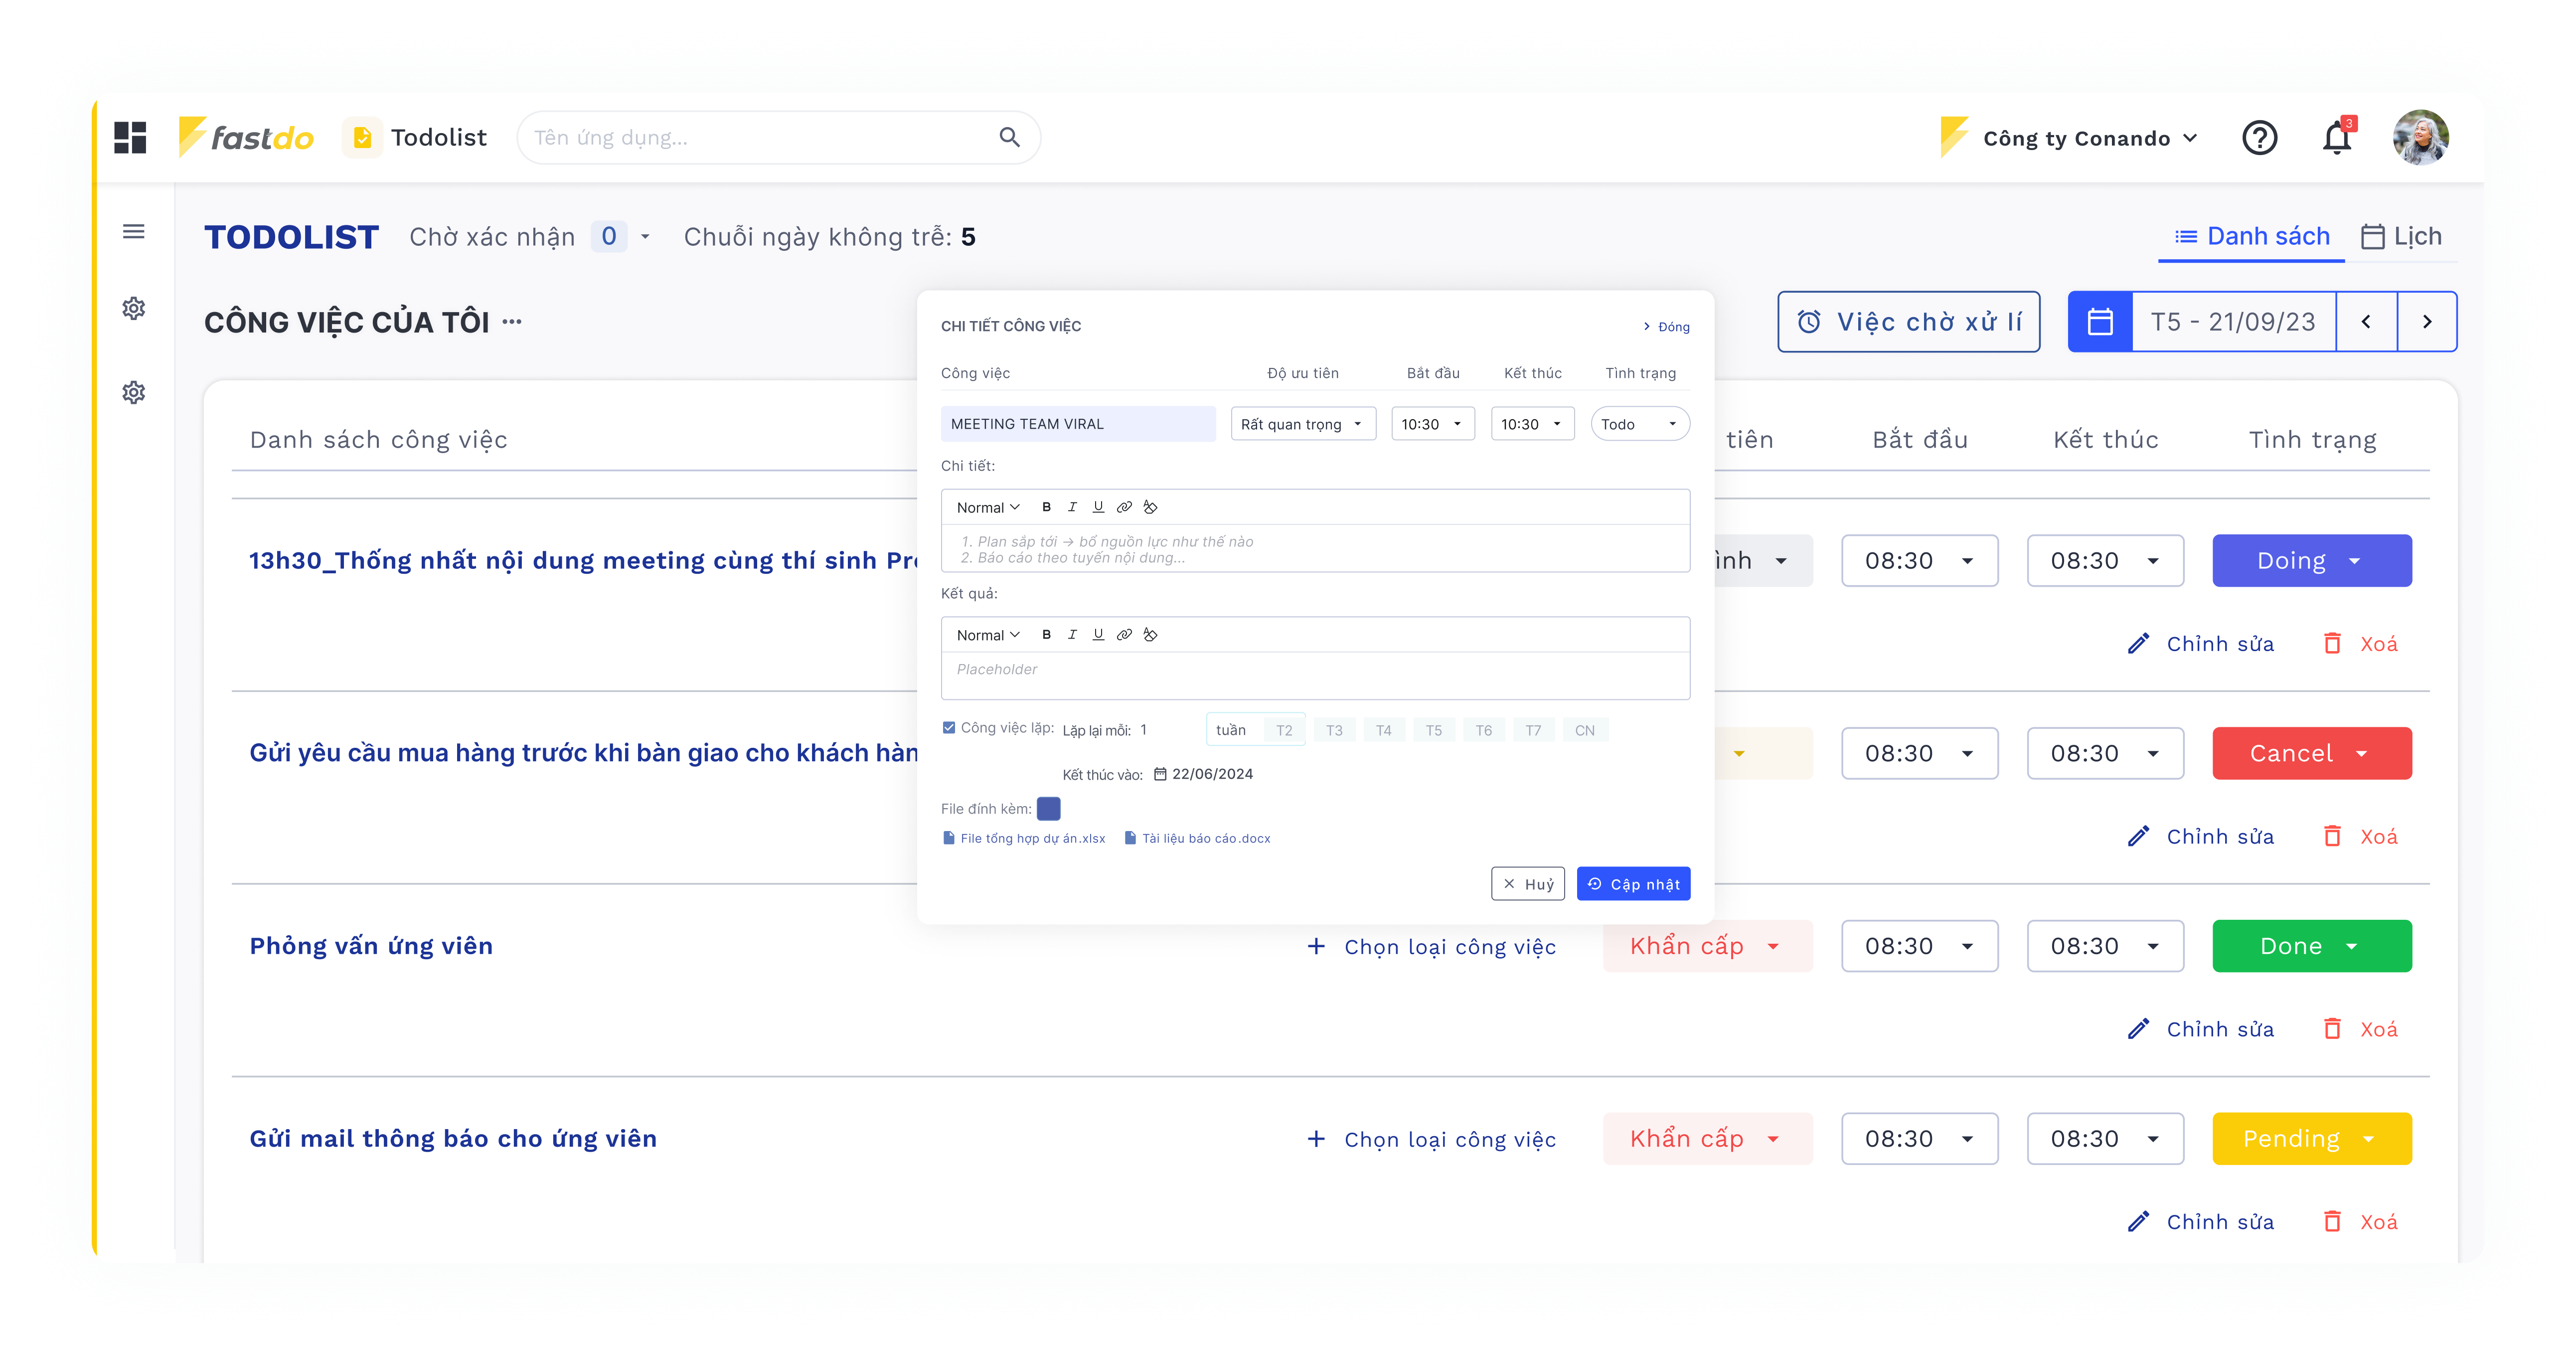Click Huỷ button
Screen dimensions: 2576x1354
(1528, 884)
